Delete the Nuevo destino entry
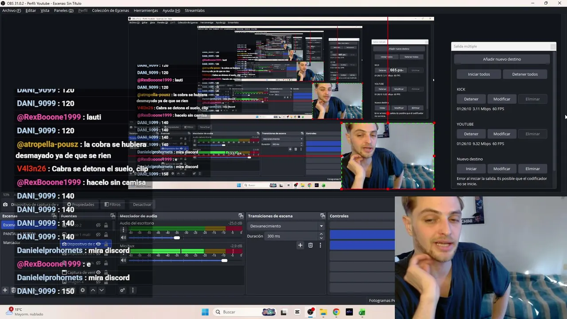The width and height of the screenshot is (567, 319). coord(532,169)
